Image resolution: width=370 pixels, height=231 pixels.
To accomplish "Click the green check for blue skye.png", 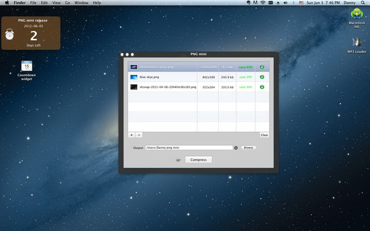I will pos(262,77).
